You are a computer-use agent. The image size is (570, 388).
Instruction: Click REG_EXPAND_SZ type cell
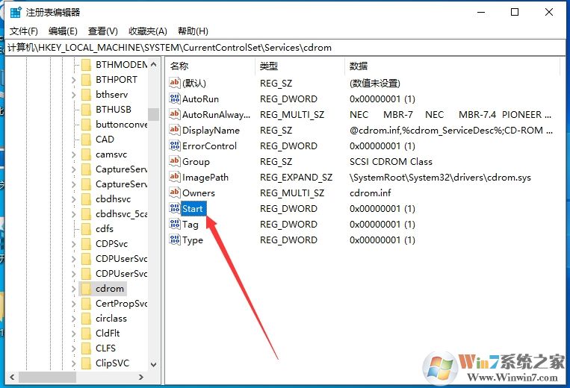tap(296, 177)
